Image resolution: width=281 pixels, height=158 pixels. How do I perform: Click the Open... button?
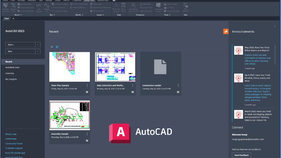[x=20, y=45]
